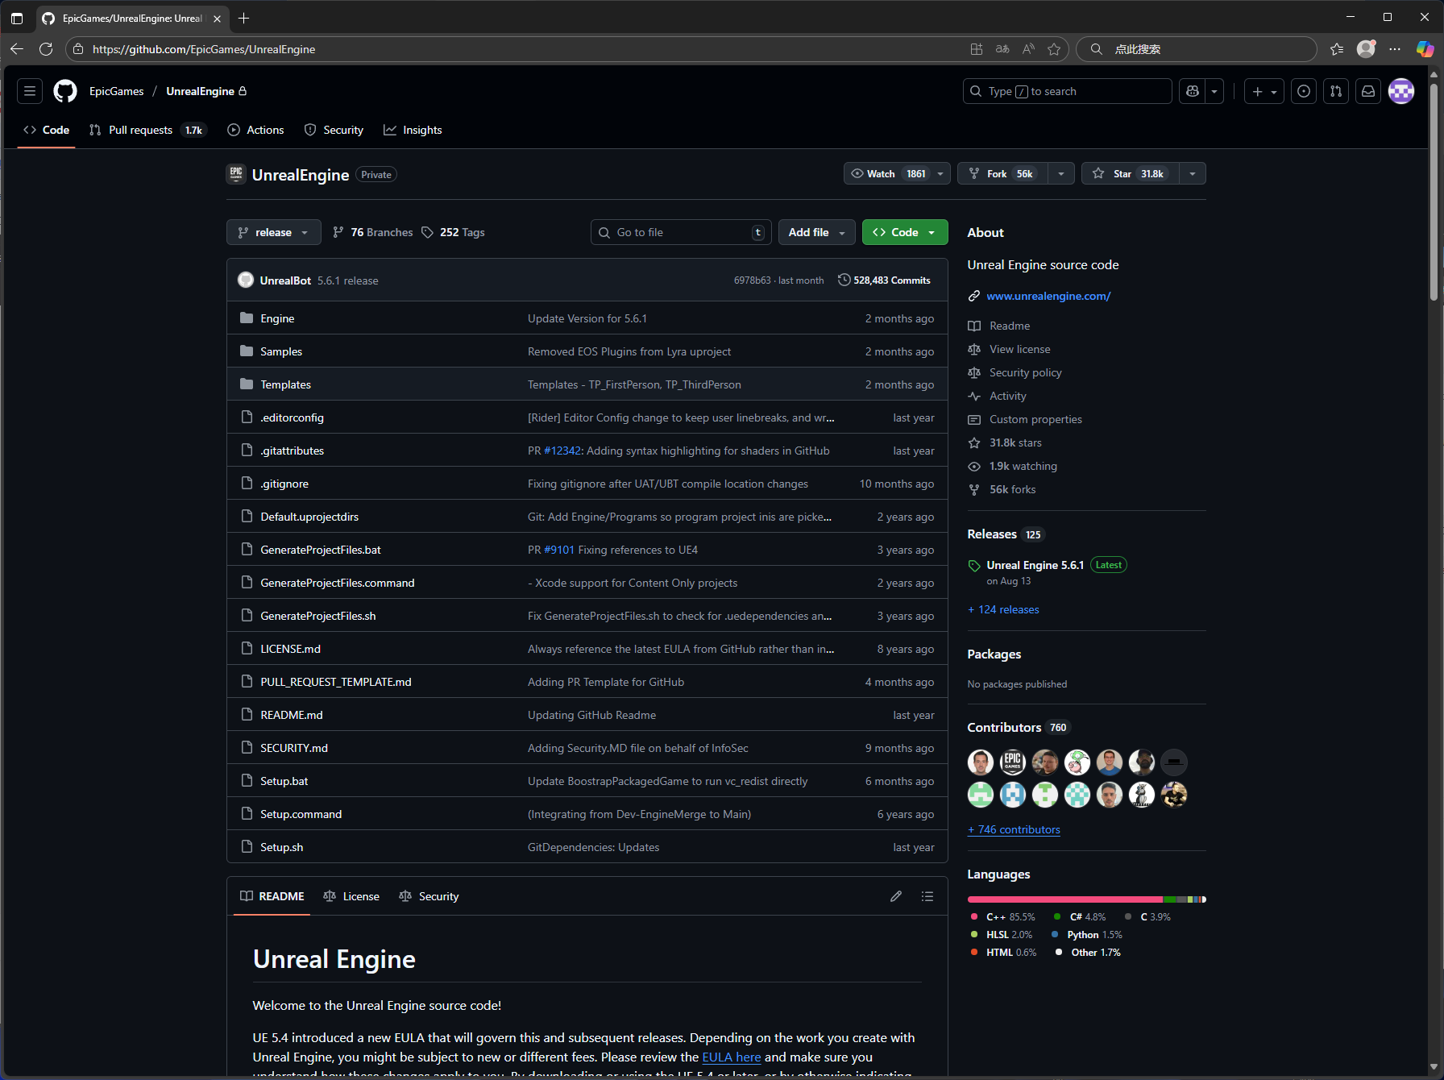The height and width of the screenshot is (1080, 1444).
Task: Open Read aloud icon in address bar
Action: click(1028, 49)
